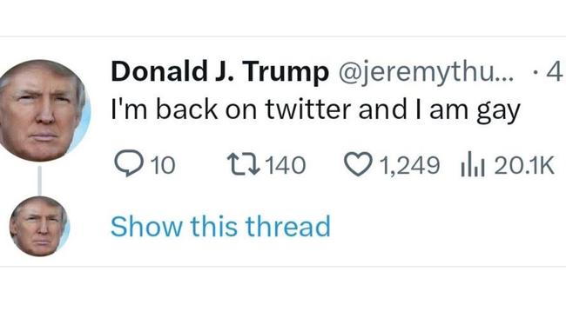Open view analytics bar chart icon

tap(473, 164)
